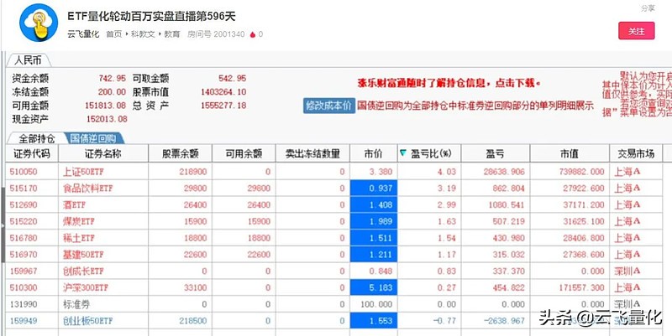Click the 分享 share link
672x336 pixels.
coord(648,8)
